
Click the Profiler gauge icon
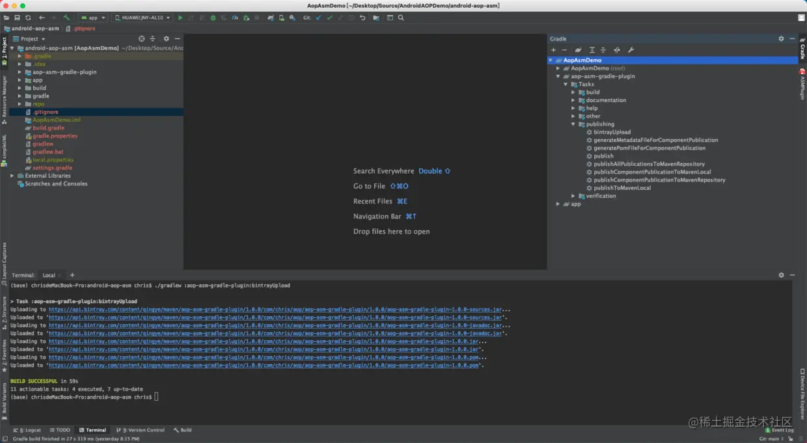pos(235,18)
